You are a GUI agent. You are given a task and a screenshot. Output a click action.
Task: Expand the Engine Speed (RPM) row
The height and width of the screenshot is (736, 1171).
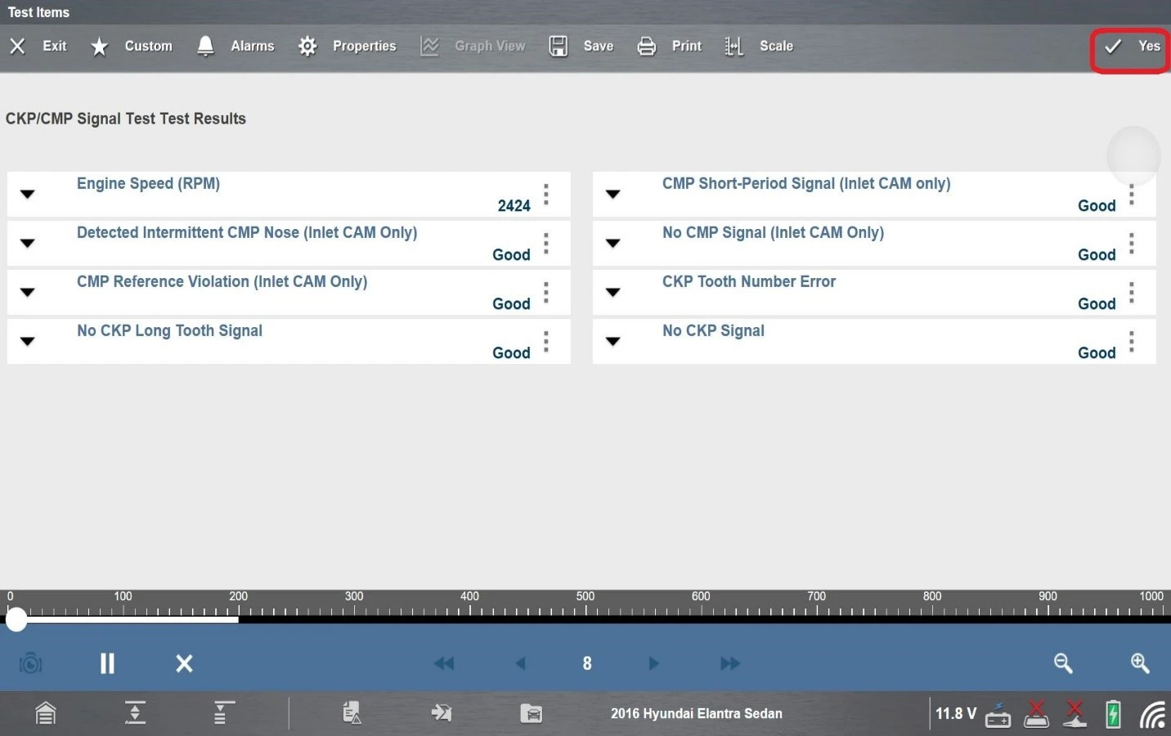(28, 195)
